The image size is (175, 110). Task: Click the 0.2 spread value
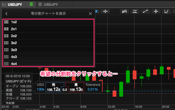pos(65,90)
